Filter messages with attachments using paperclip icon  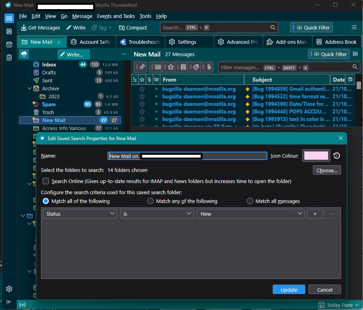(x=209, y=67)
